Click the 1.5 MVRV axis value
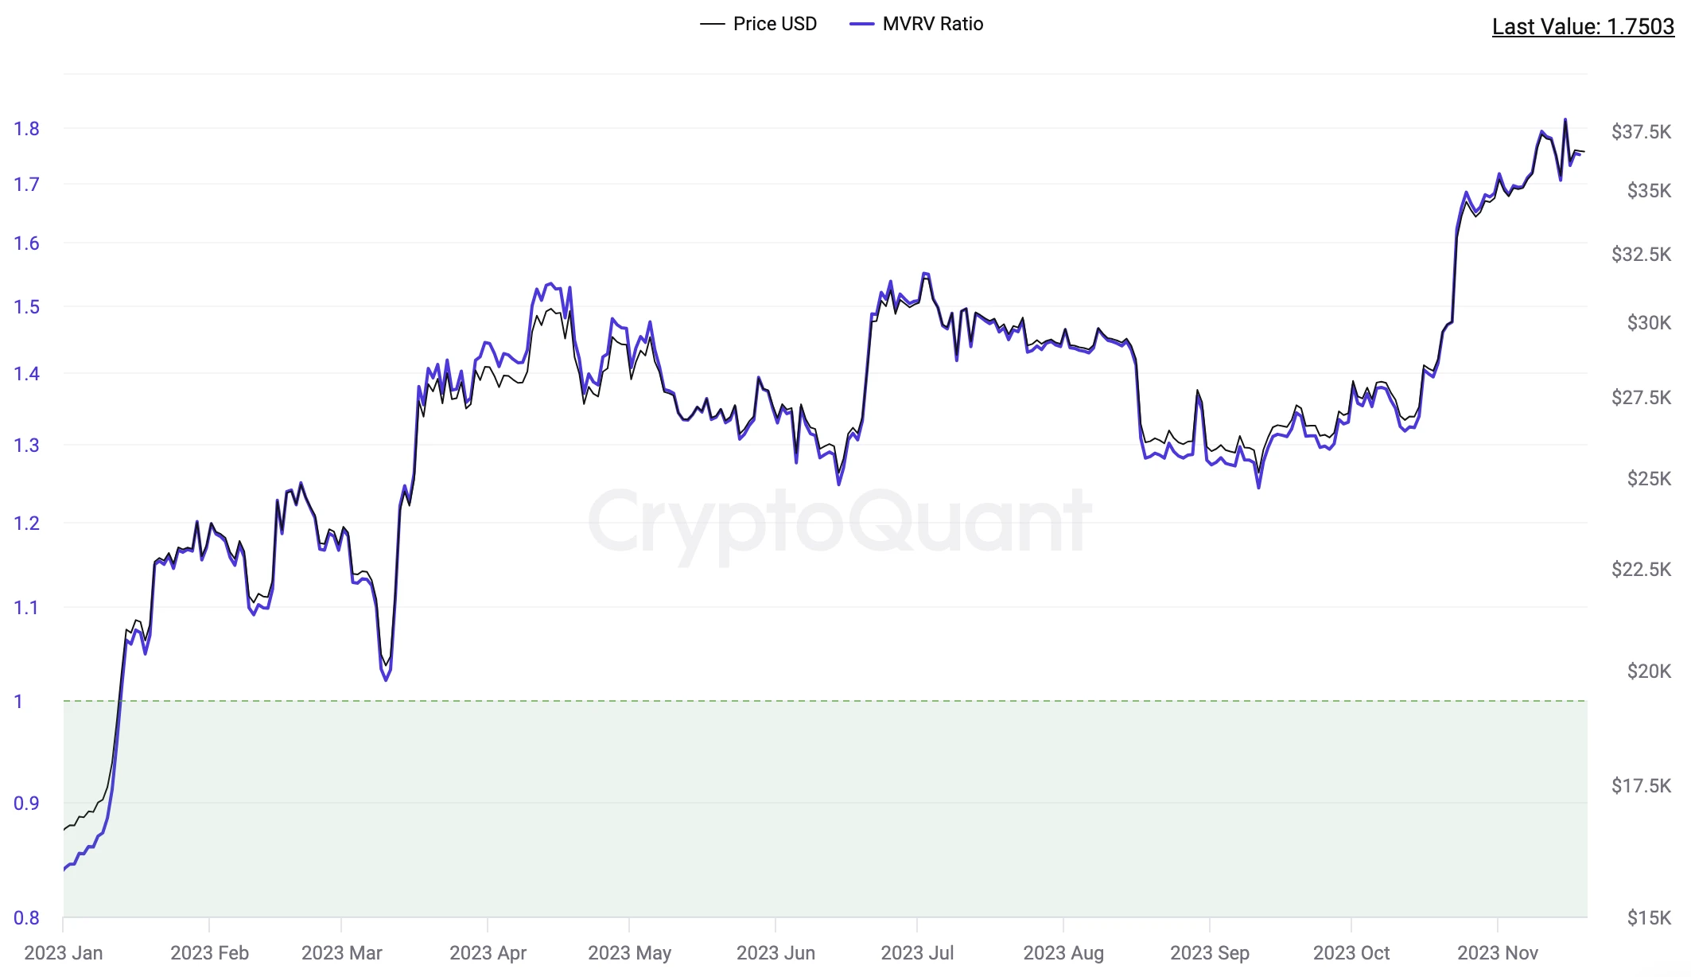Viewport: 1691px width, 977px height. [x=26, y=307]
